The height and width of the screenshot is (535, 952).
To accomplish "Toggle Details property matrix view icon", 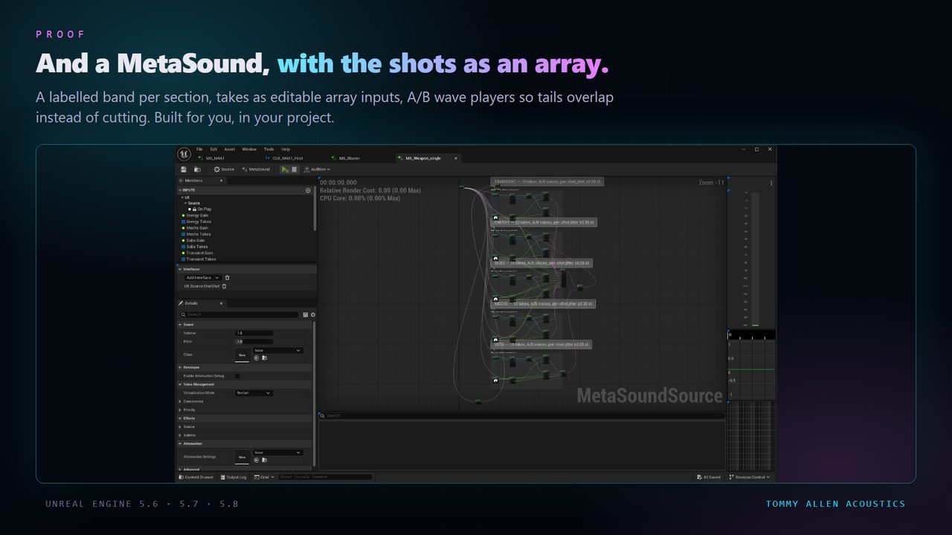I will pos(306,315).
